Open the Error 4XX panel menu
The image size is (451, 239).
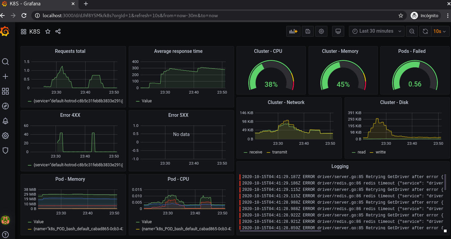[70, 115]
